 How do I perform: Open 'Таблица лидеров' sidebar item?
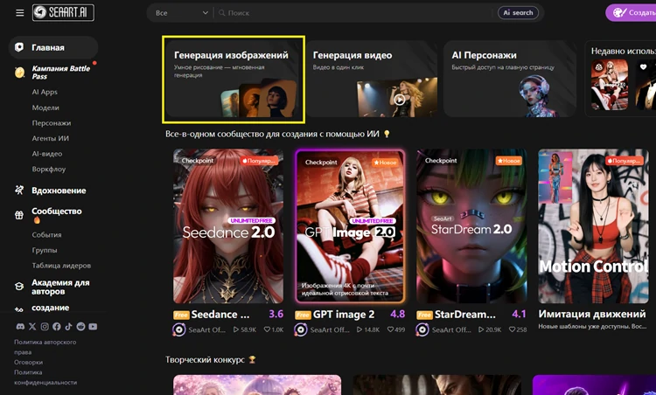point(61,266)
